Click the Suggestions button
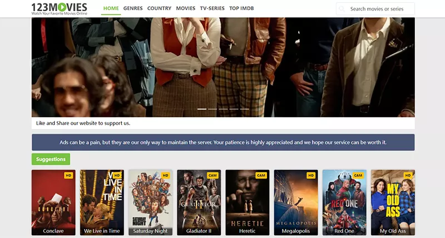 [x=51, y=159]
